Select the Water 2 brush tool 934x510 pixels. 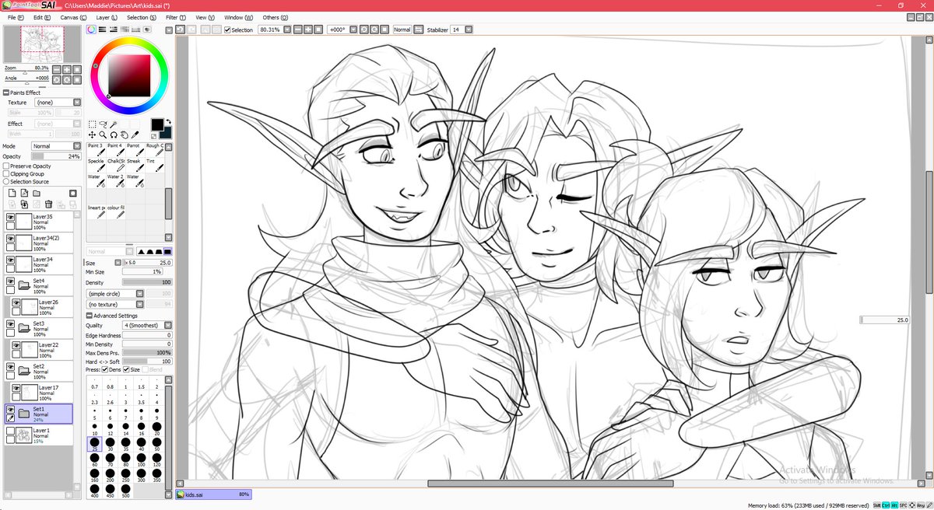[114, 180]
